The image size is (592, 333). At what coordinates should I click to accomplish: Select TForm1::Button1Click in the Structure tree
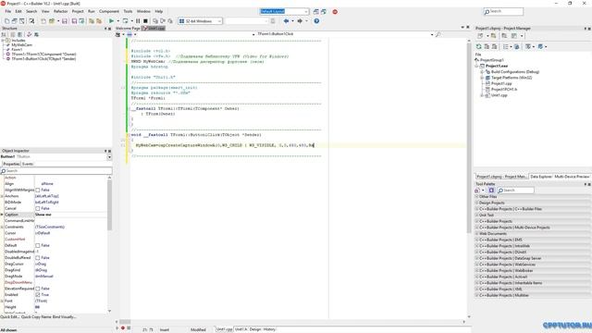pos(43,59)
